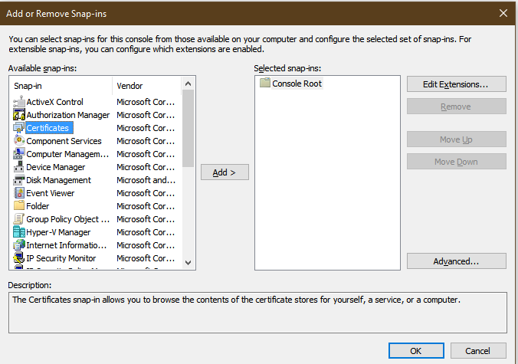
Task: Click the Authorization Manager icon
Action: pos(19,115)
